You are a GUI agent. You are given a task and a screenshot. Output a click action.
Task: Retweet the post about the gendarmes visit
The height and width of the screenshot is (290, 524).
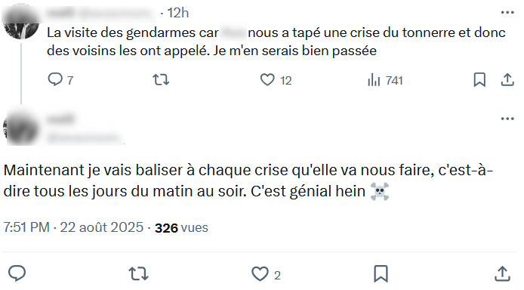point(161,80)
